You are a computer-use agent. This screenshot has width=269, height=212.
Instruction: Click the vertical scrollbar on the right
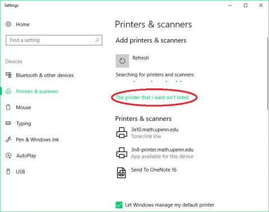point(268,74)
